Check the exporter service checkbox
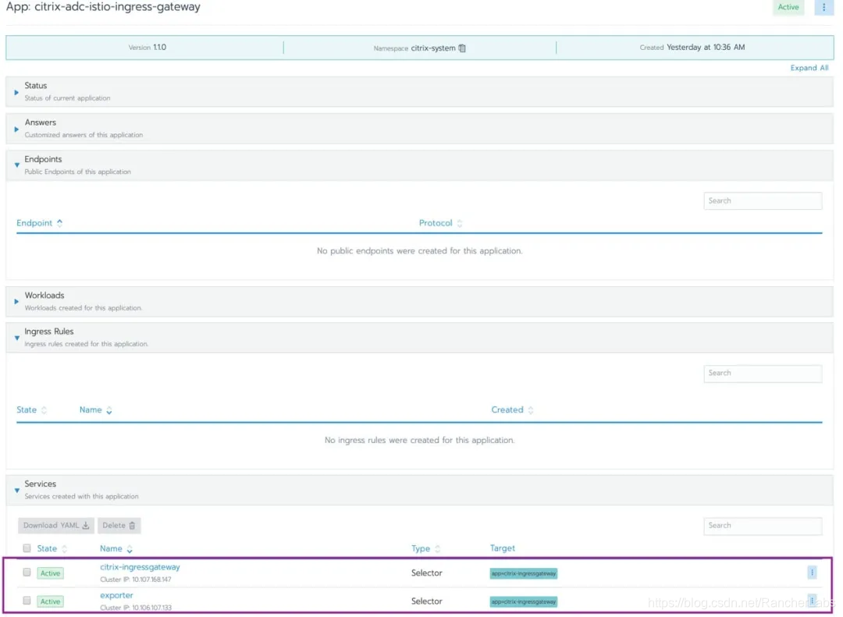This screenshot has height=617, width=843. pyautogui.click(x=27, y=601)
